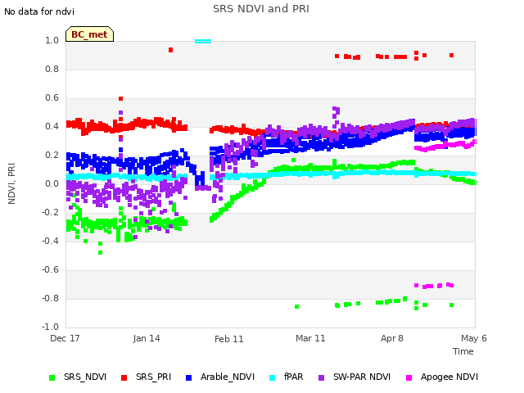Click the 0.0 y-axis tick label
This screenshot has height=393, width=524.
click(52, 183)
